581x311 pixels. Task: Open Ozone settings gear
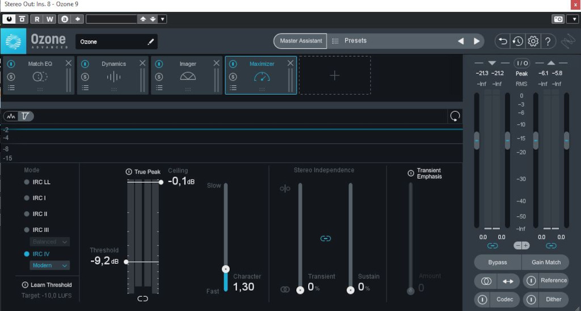click(533, 41)
